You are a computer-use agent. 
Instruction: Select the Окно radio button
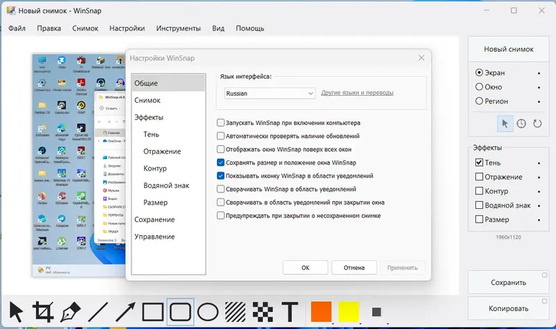coord(479,87)
